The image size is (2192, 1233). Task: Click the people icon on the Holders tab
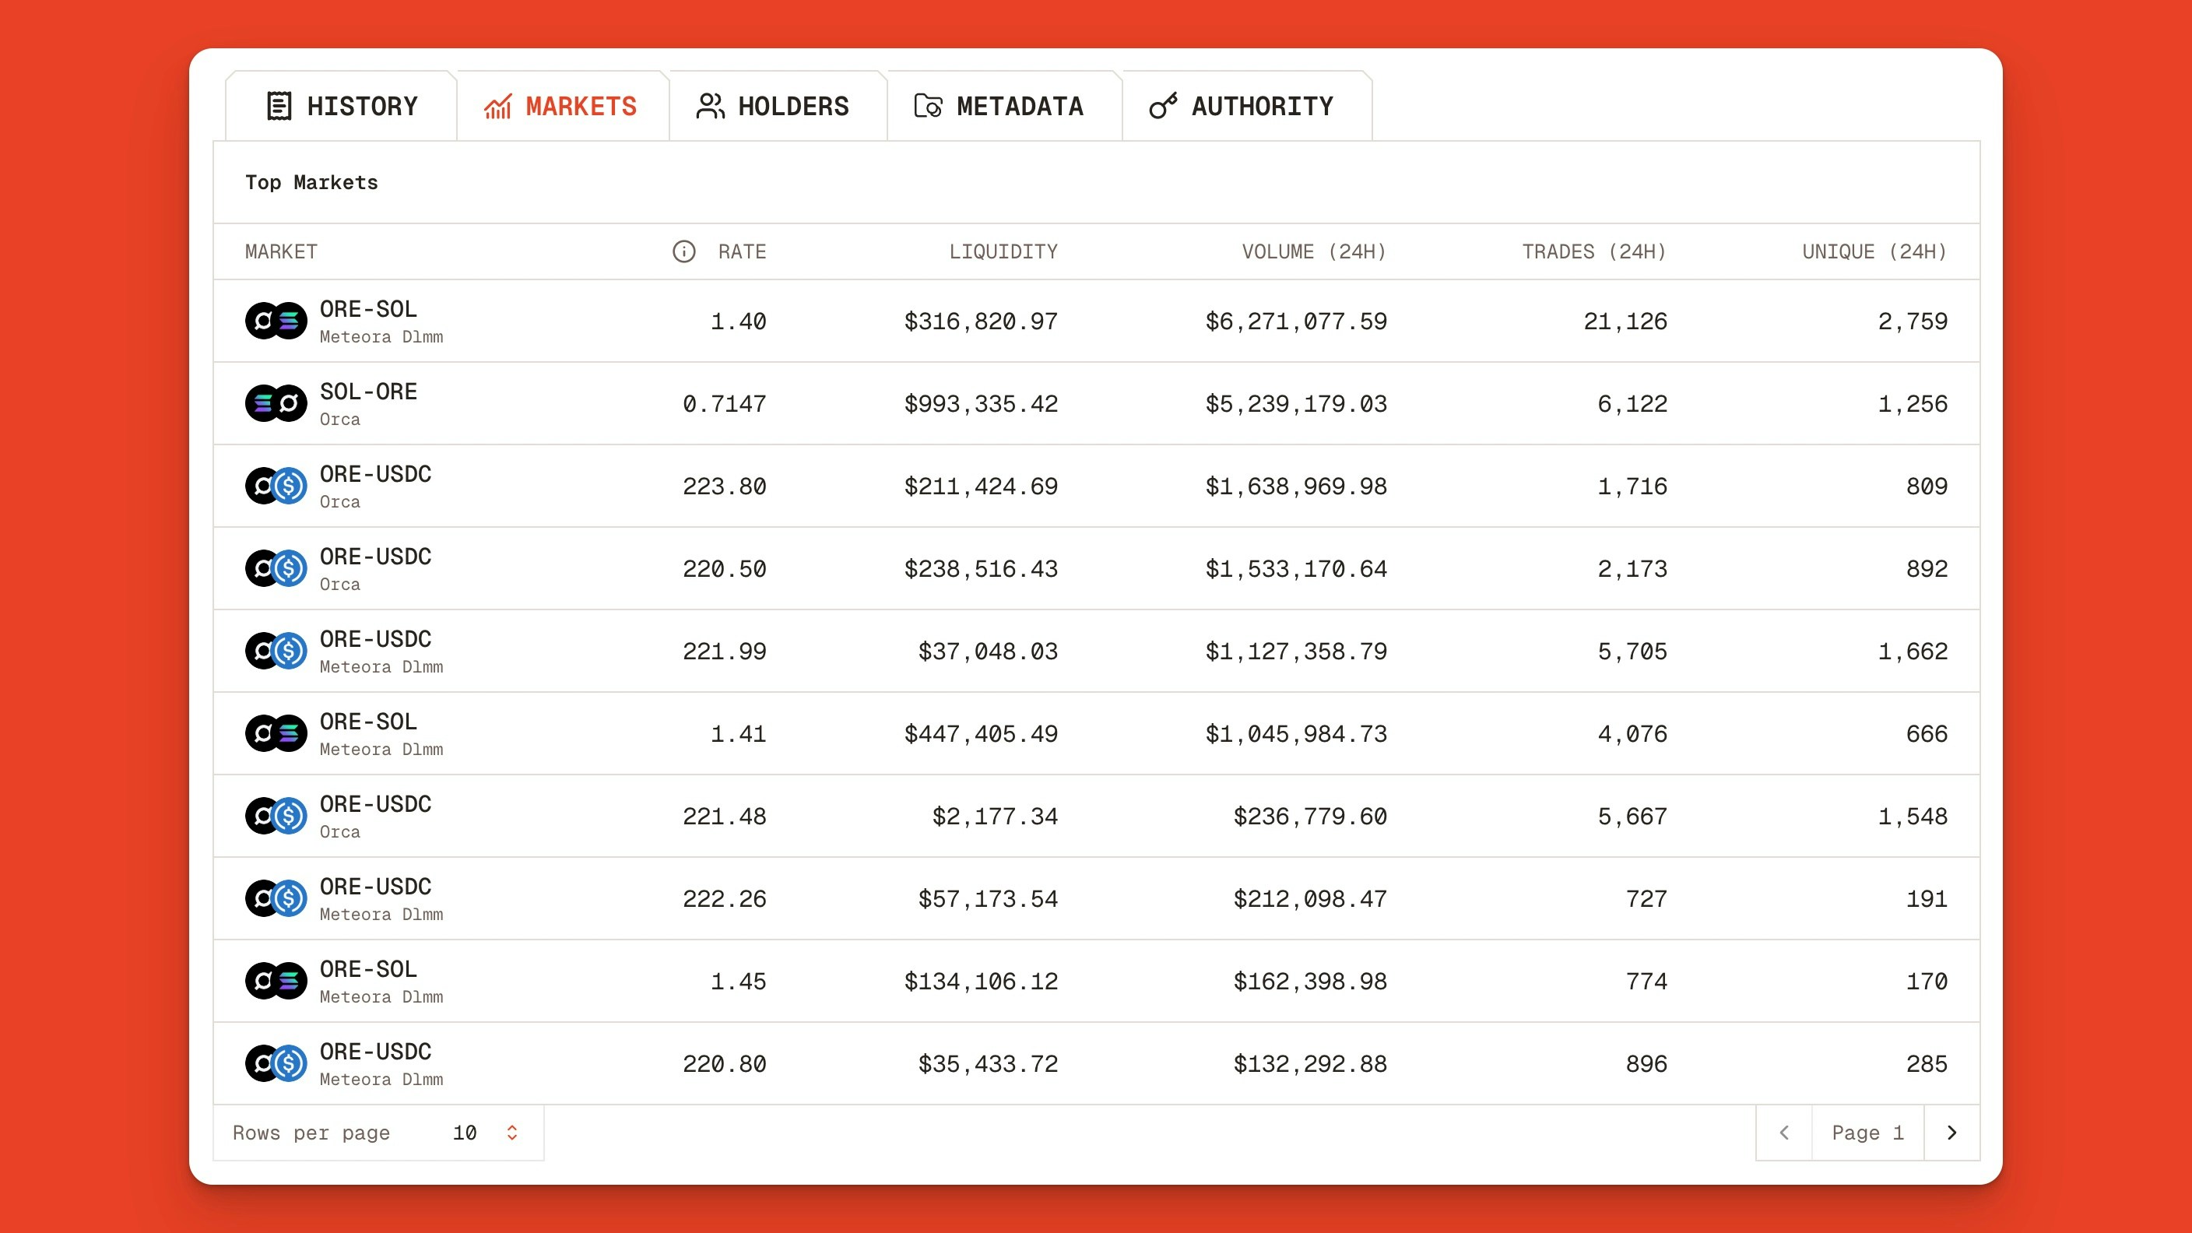(711, 106)
